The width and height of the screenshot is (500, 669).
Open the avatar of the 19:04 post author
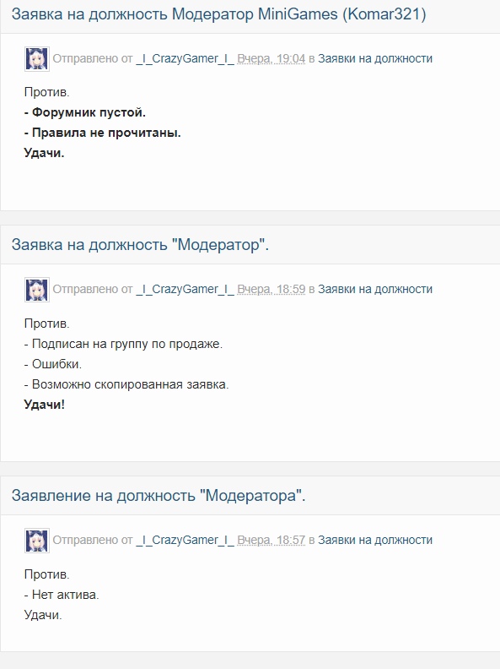pyautogui.click(x=37, y=59)
